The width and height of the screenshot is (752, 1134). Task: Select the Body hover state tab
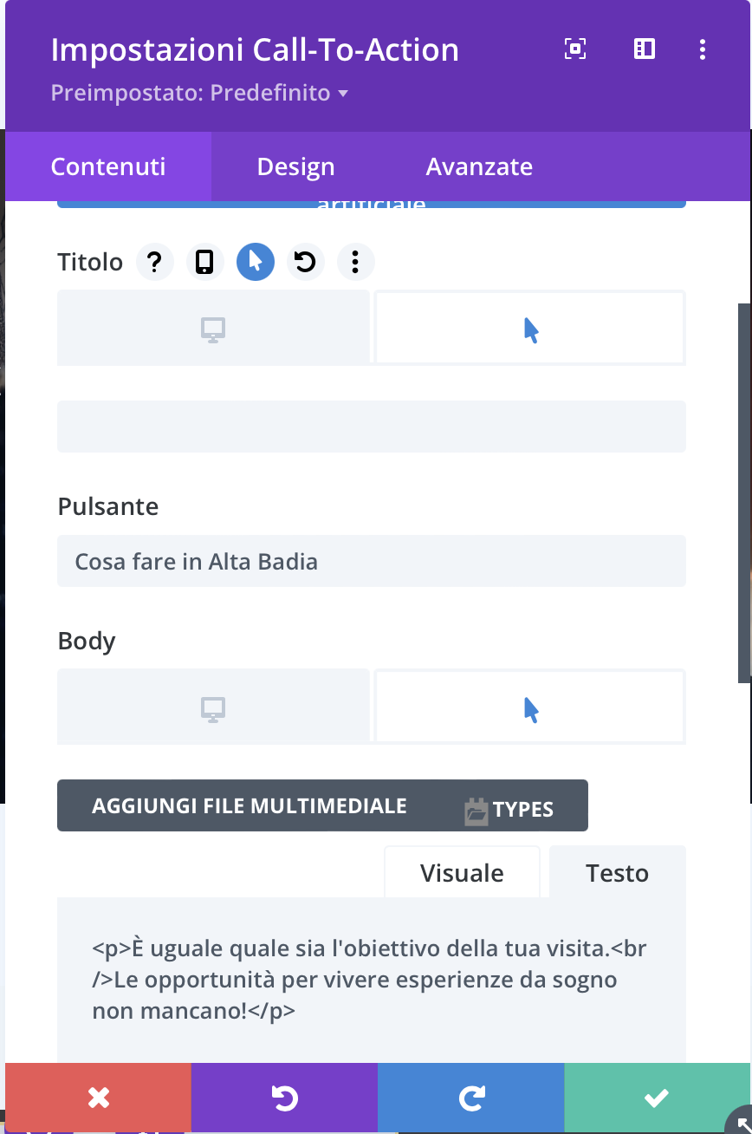point(530,707)
